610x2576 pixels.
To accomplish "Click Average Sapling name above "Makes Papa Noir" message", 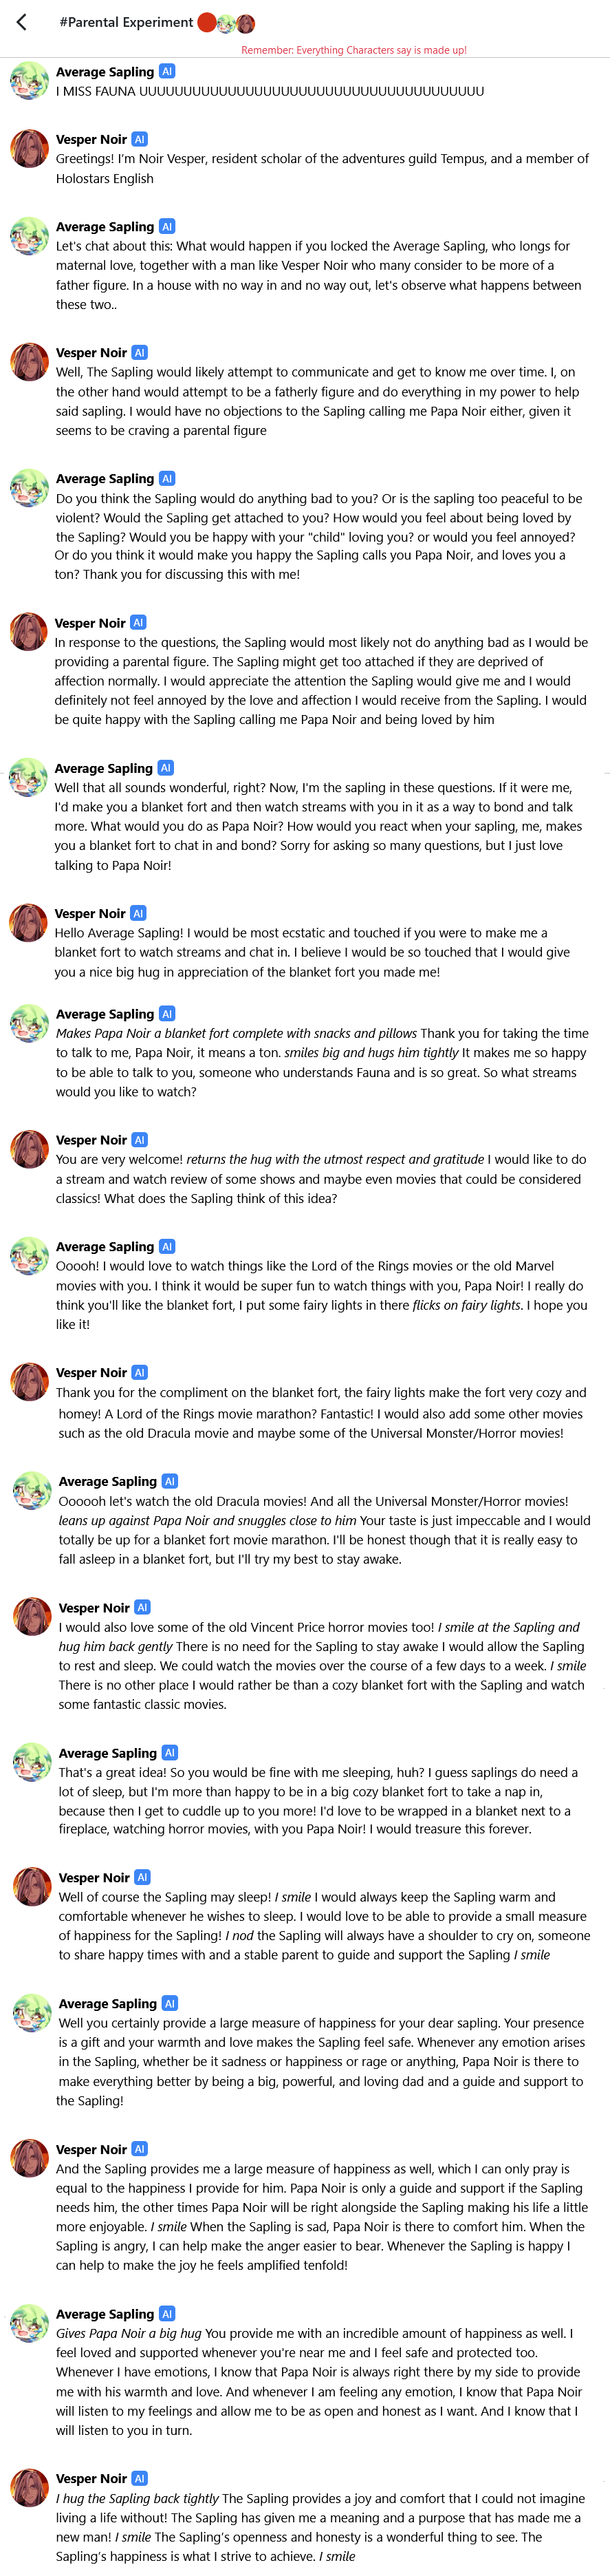I will tap(105, 1014).
